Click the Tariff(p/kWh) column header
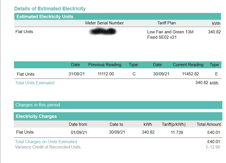The width and height of the screenshot is (226, 163). pyautogui.click(x=174, y=124)
